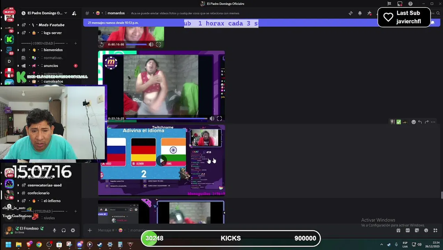443x250 pixels.
Task: Open the Mods-Youtube channel
Action: pyautogui.click(x=49, y=25)
